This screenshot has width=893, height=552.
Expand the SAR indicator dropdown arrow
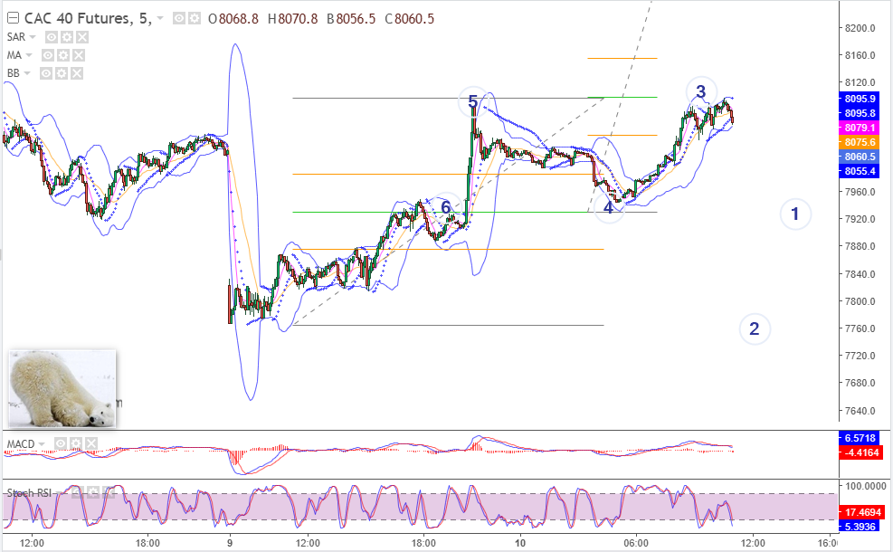pyautogui.click(x=33, y=37)
